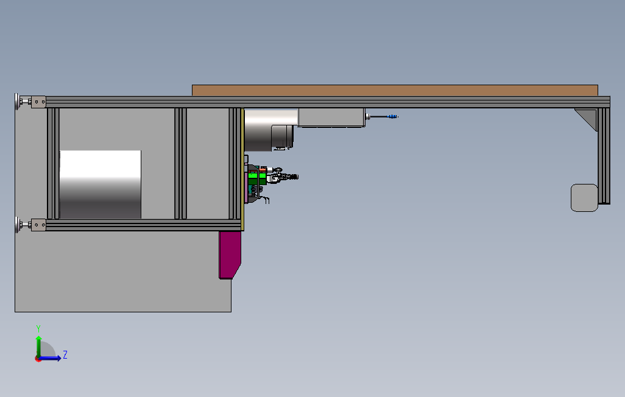Click the red origin ball of the triad

point(38,359)
